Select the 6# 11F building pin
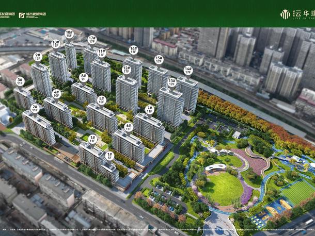Image resolution: width=315 pixels, height=236 pixels. 129,127
